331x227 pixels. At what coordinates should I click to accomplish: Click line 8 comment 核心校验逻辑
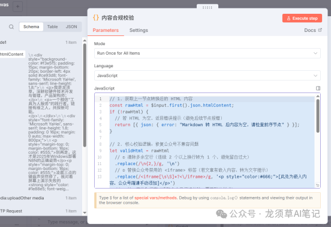click(x=154, y=144)
